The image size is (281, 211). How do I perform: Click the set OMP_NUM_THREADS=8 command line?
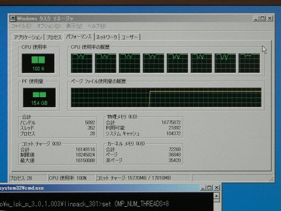tap(135, 204)
